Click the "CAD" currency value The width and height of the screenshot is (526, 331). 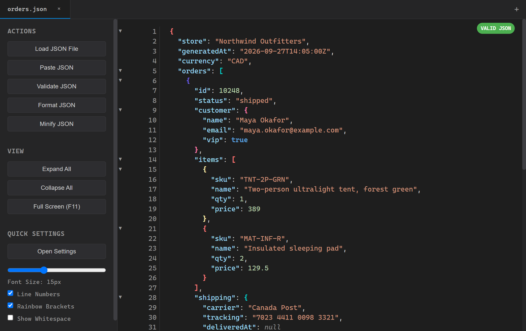click(238, 61)
